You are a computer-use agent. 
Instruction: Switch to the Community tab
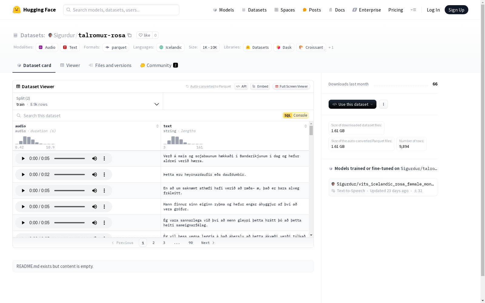(159, 65)
